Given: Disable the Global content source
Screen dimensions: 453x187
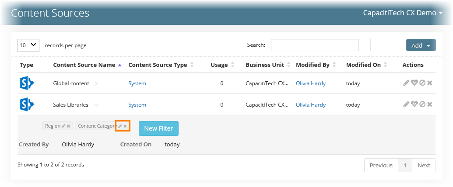Looking at the screenshot, I should coord(422,83).
